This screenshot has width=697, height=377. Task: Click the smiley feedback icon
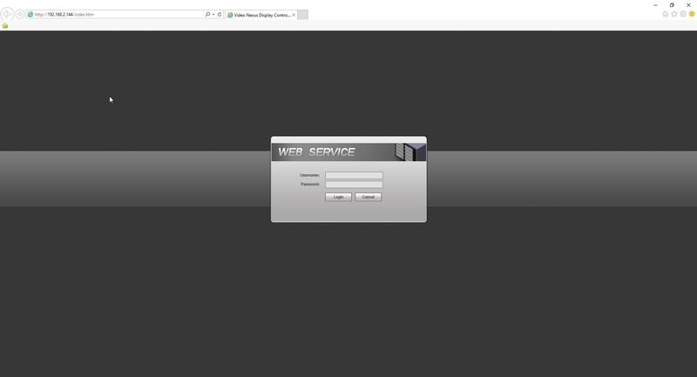pyautogui.click(x=692, y=14)
